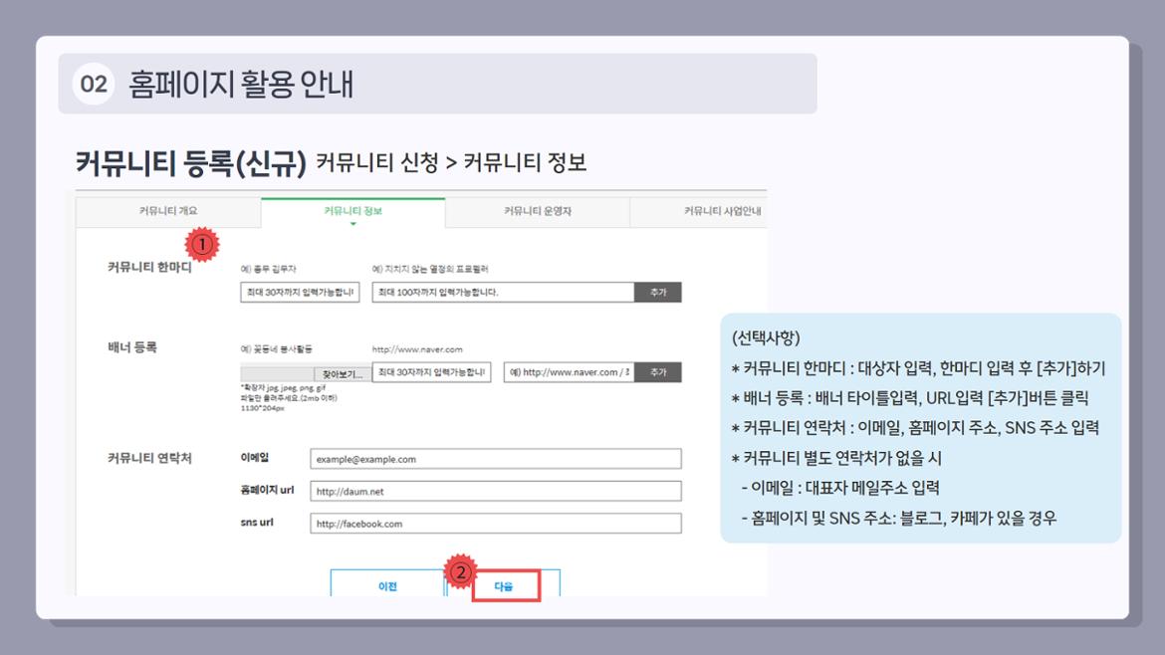1165x655 pixels.
Task: Click the 이전 navigation button
Action: 387,587
